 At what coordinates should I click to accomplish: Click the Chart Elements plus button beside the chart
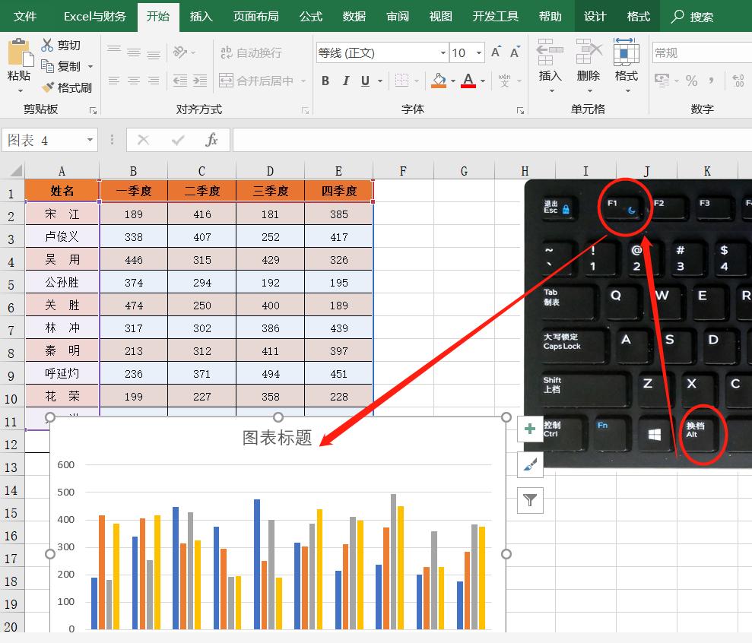point(529,429)
